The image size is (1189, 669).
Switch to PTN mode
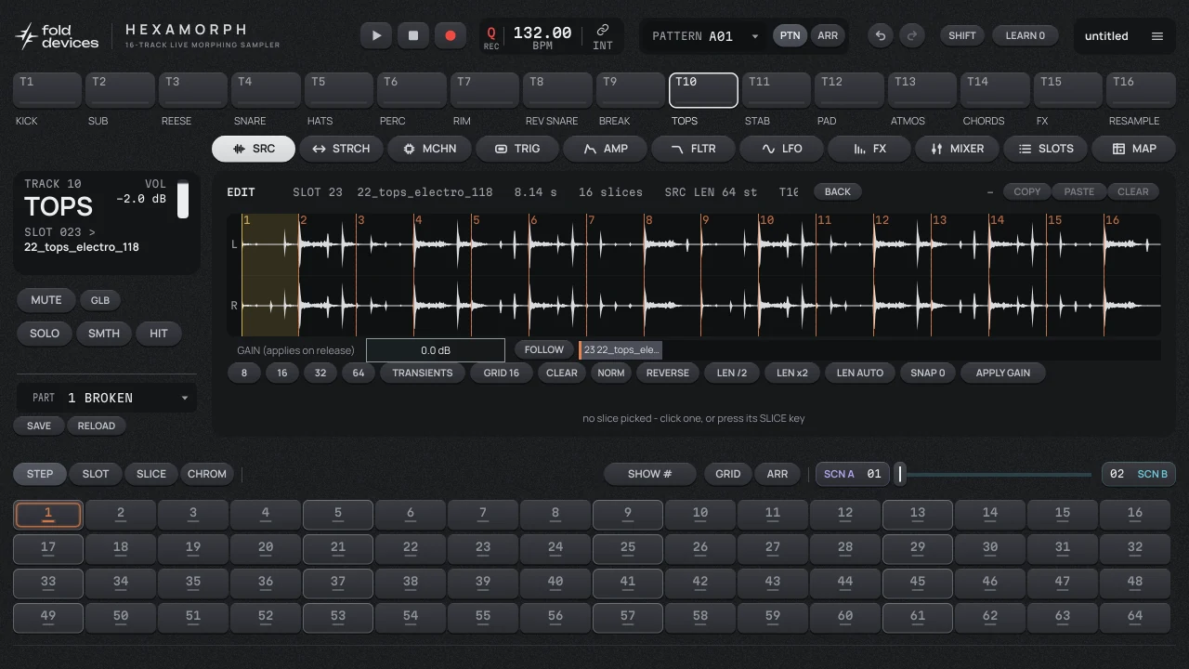point(790,35)
